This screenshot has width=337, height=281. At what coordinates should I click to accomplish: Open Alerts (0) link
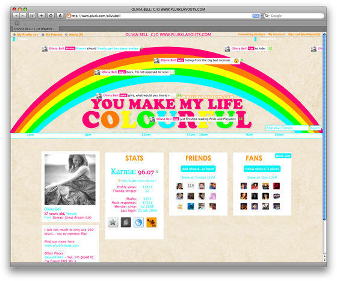click(x=76, y=34)
